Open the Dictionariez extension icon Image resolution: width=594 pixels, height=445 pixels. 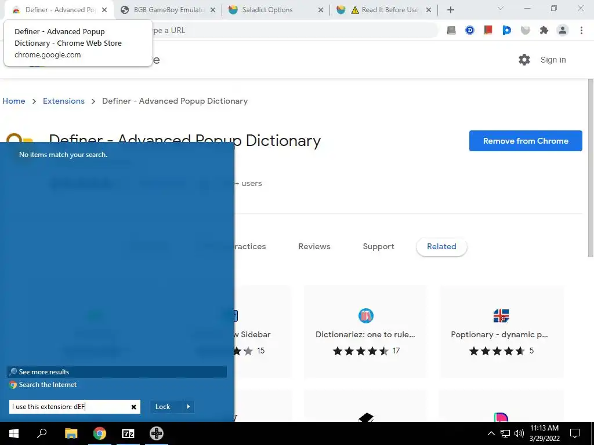(x=365, y=316)
